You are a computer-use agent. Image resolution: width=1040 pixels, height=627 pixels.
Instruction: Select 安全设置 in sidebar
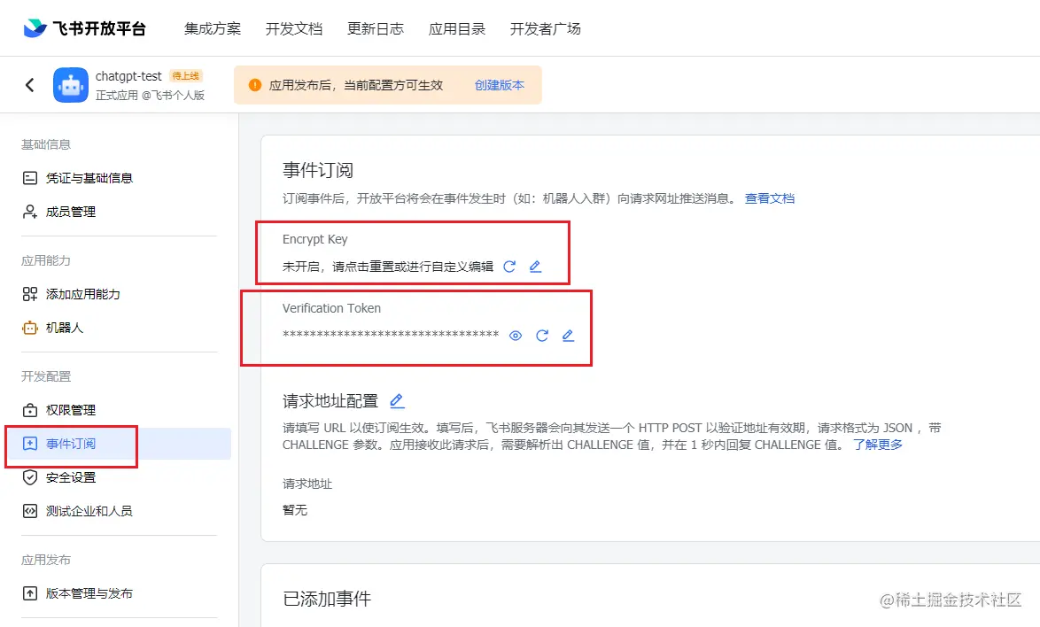point(71,477)
